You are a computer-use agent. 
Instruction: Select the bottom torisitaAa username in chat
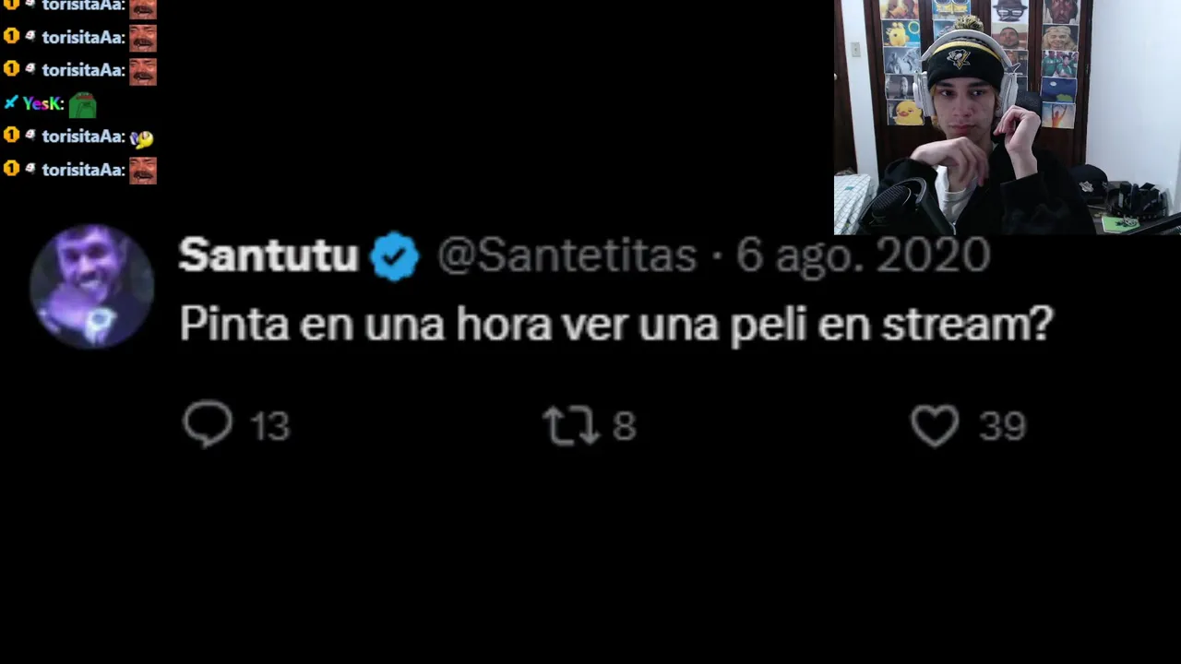83,170
